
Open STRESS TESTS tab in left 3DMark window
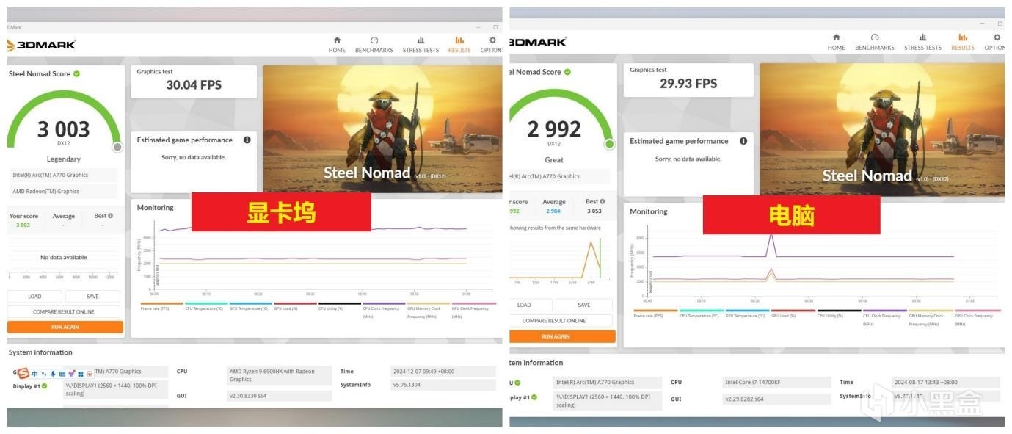coord(421,45)
